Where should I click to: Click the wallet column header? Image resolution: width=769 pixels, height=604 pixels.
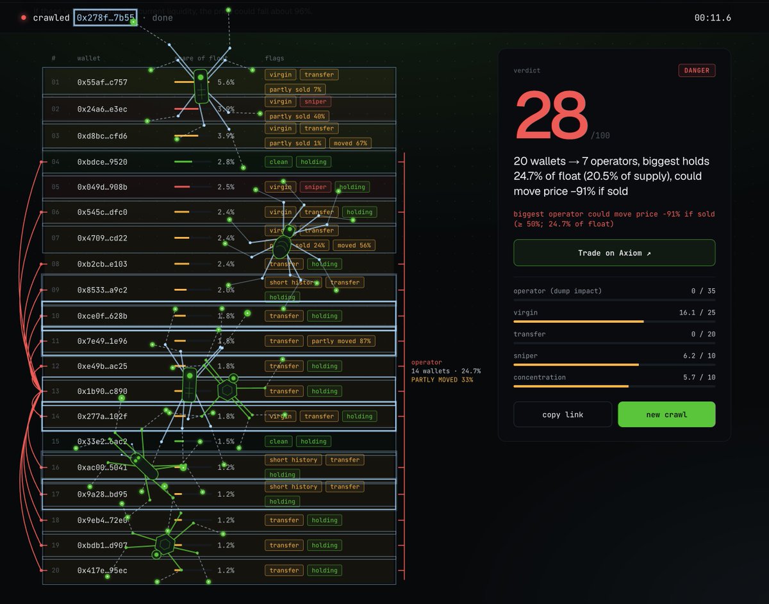[x=88, y=58]
